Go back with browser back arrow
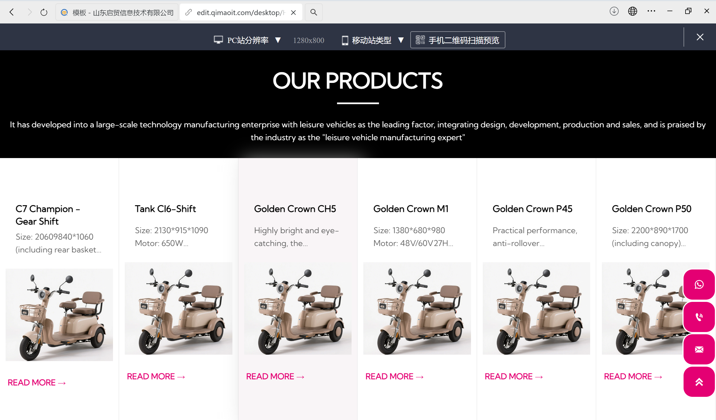Image resolution: width=716 pixels, height=420 pixels. click(12, 12)
